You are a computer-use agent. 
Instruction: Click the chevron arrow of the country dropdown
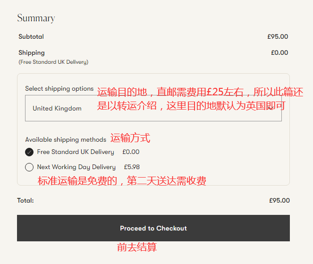[271, 108]
